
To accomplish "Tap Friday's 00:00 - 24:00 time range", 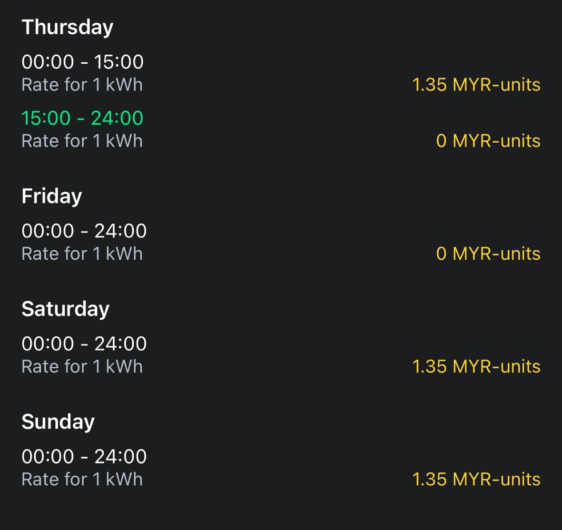I will click(84, 231).
